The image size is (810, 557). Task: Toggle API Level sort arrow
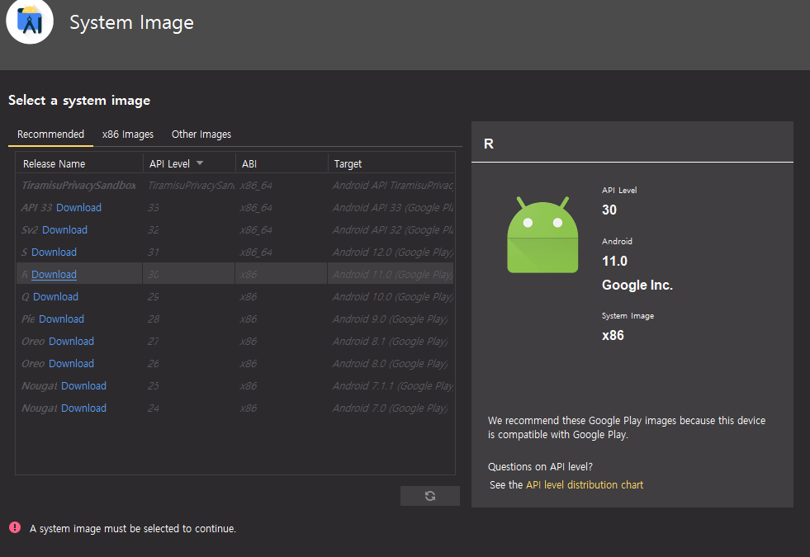click(x=200, y=163)
